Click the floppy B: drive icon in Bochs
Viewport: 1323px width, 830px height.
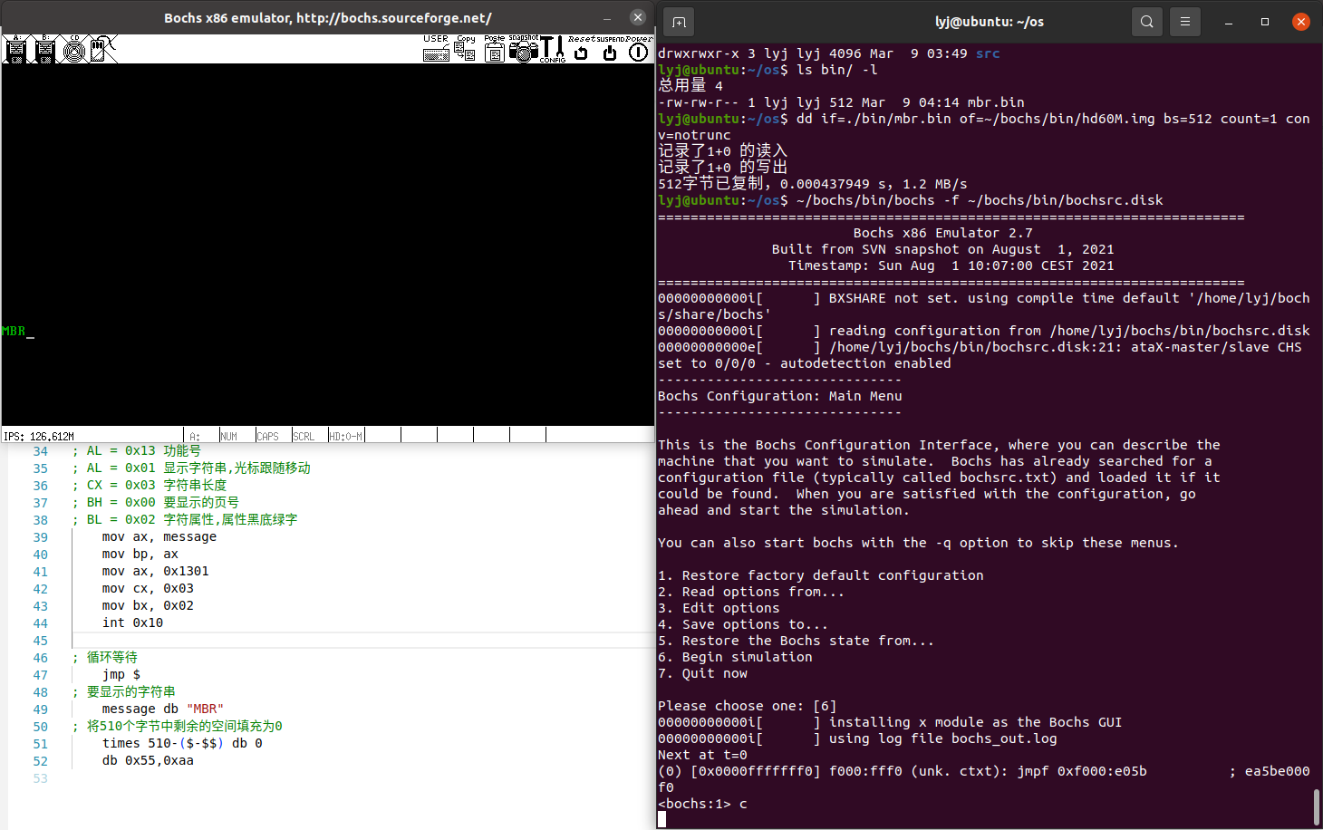coord(44,49)
